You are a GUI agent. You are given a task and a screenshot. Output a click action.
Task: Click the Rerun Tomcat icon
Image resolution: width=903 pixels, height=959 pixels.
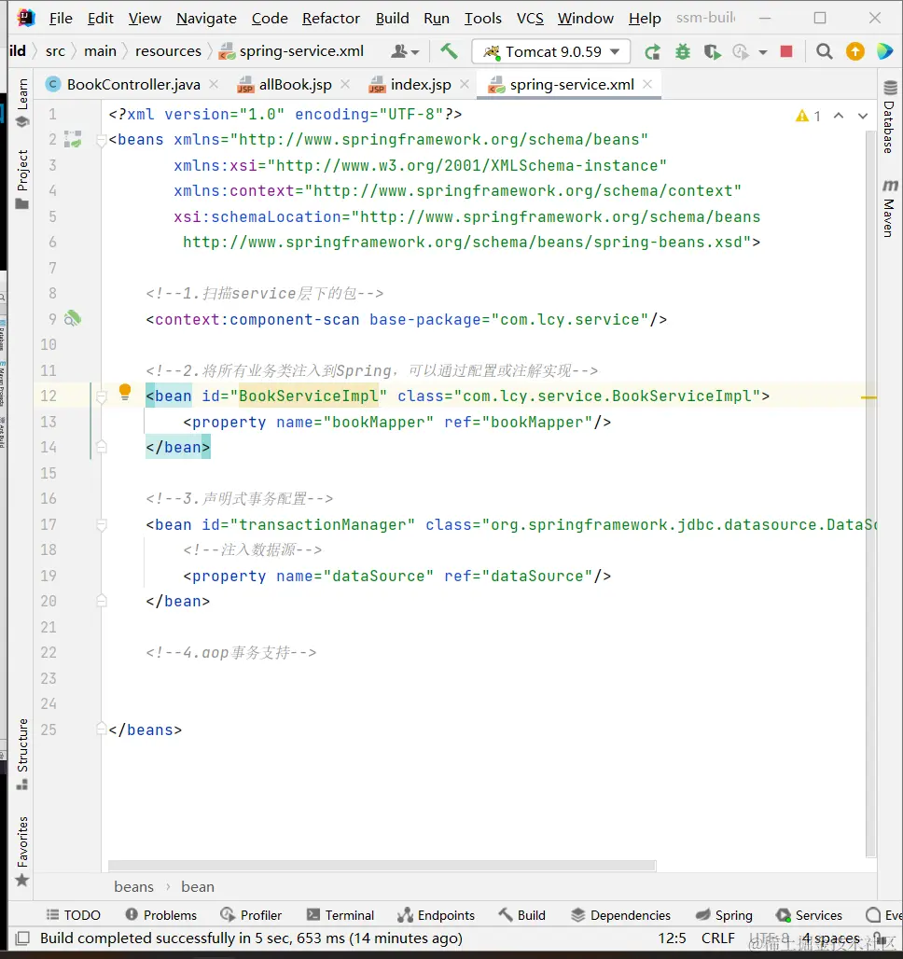(x=652, y=52)
